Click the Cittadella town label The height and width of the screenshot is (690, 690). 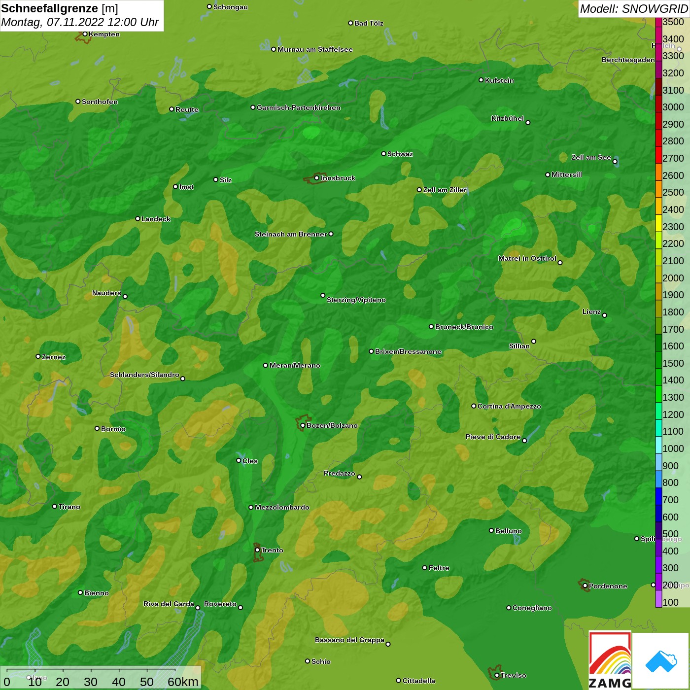click(418, 681)
